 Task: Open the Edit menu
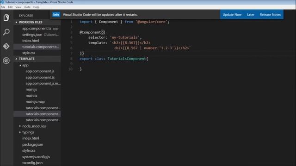10,7
